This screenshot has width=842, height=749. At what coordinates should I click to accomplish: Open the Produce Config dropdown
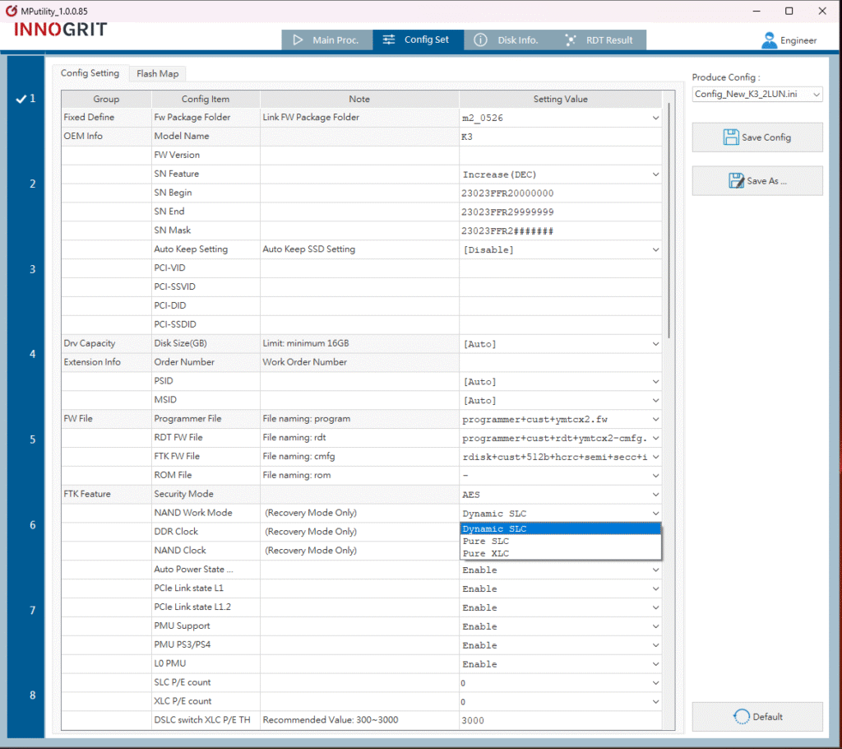pos(756,95)
